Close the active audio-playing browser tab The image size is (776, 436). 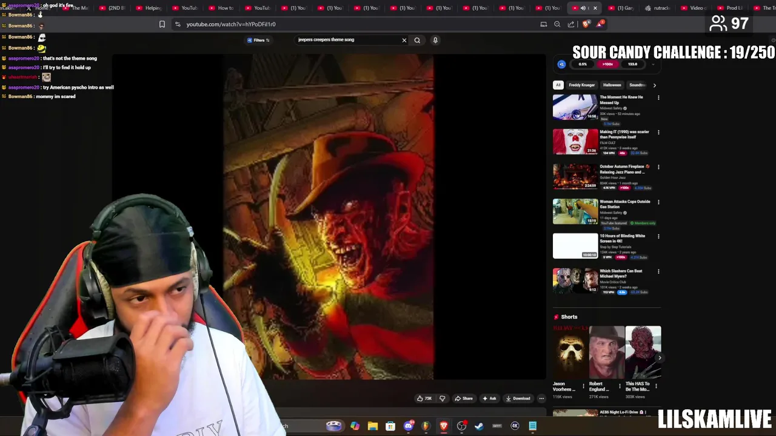click(x=595, y=8)
